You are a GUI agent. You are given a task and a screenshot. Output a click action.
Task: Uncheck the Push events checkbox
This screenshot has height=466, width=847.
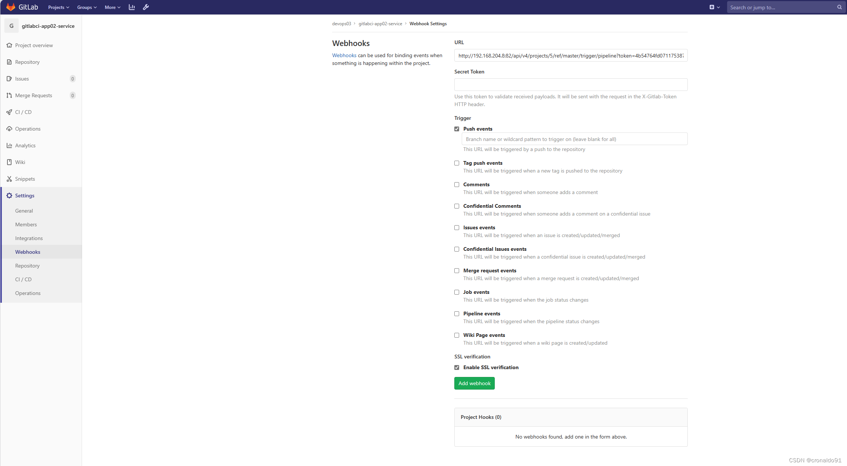coord(457,129)
